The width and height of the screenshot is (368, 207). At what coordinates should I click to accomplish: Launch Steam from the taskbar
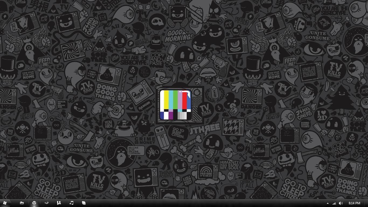[x=46, y=203]
